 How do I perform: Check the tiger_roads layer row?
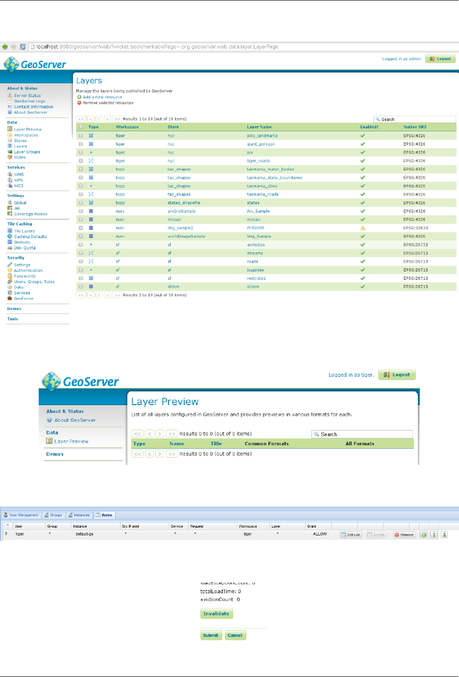coord(81,161)
